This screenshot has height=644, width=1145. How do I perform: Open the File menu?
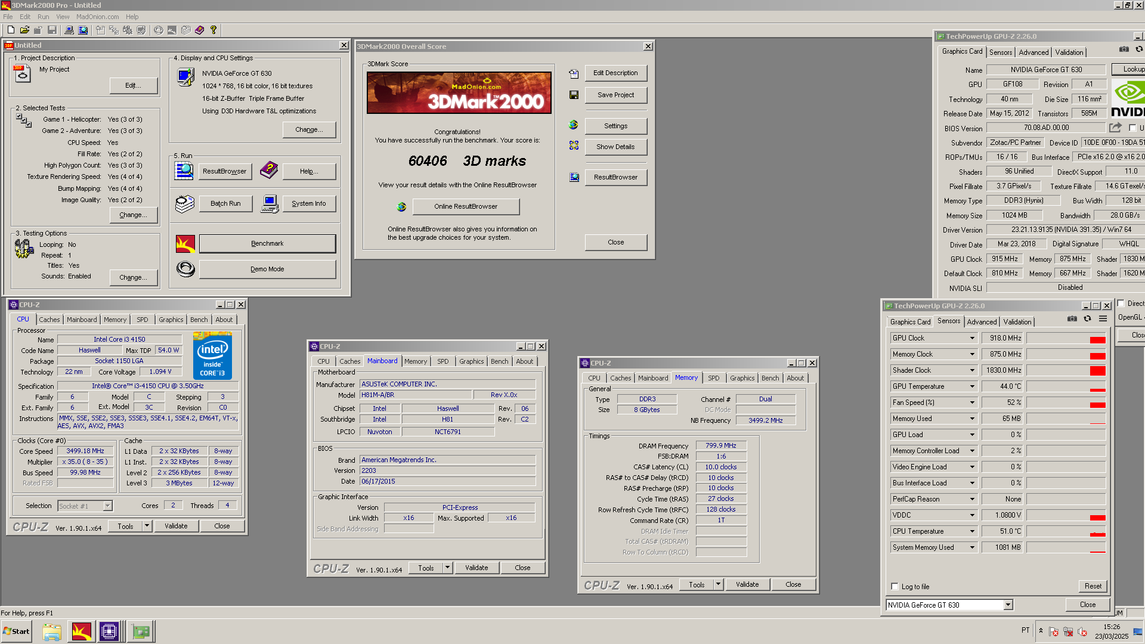(x=8, y=17)
